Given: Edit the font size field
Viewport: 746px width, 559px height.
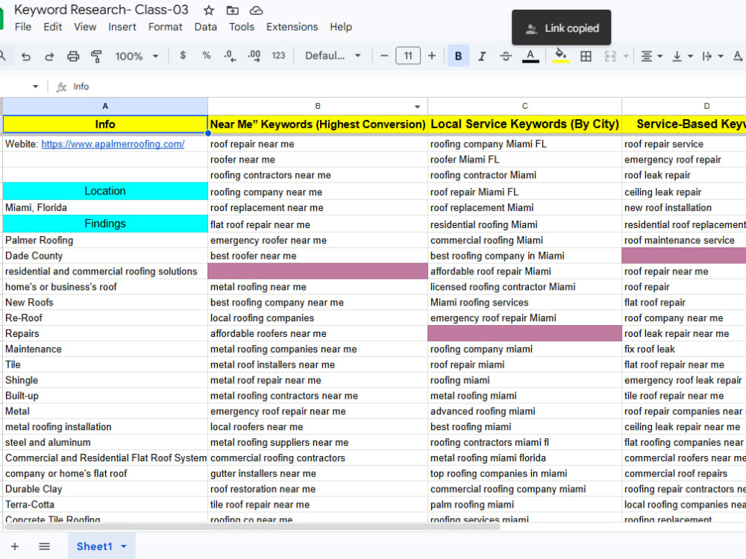Looking at the screenshot, I should 408,56.
